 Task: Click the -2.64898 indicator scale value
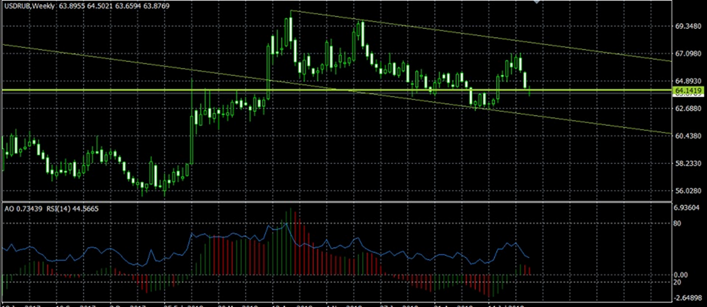(x=689, y=298)
